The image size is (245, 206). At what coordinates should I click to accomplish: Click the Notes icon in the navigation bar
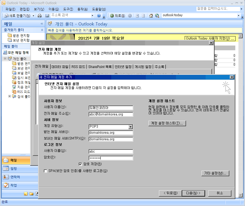[x=26, y=194]
